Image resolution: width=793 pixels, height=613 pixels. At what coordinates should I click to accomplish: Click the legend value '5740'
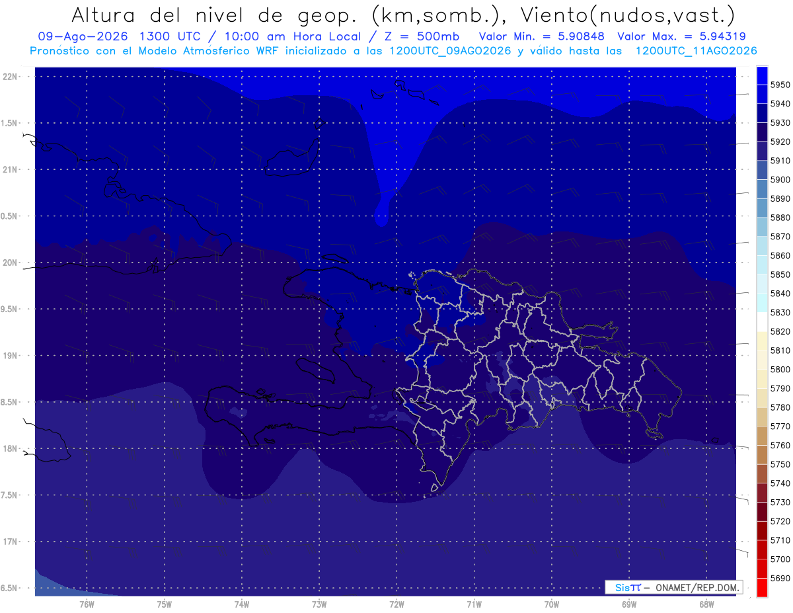click(780, 483)
